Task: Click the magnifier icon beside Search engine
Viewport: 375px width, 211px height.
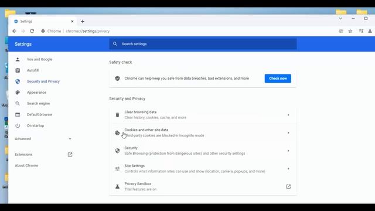Action: click(x=18, y=103)
